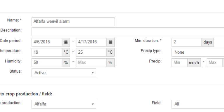Expand the crop production Alfalfa dropdown
Screen dimensions: 224x112
(x=64, y=104)
